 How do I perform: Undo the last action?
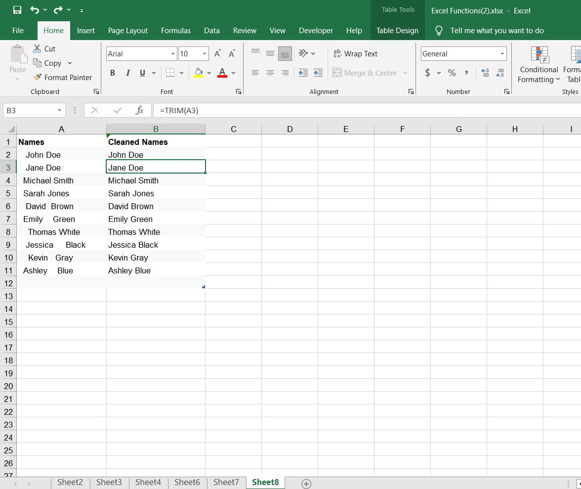(35, 10)
